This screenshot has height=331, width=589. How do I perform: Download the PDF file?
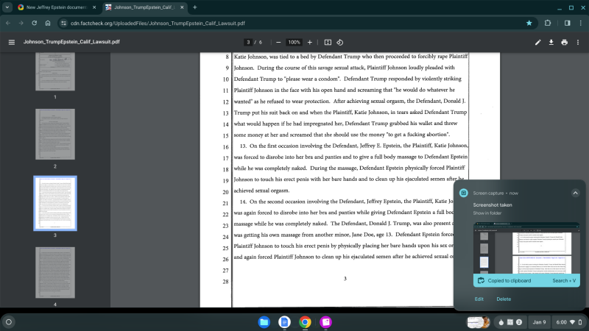[551, 43]
